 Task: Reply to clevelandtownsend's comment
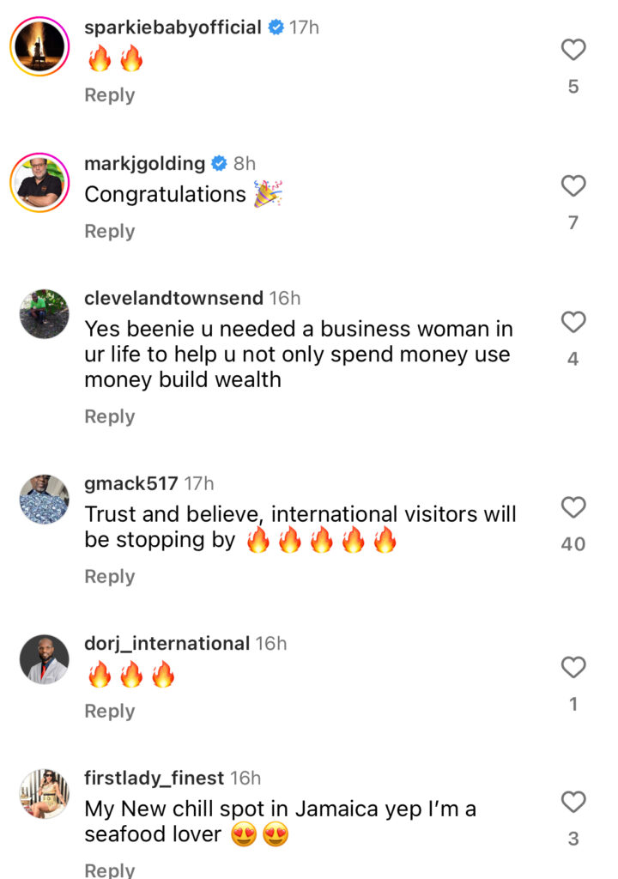tap(109, 416)
